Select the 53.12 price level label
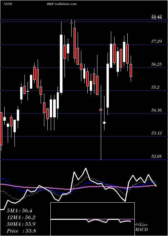 coord(157,133)
